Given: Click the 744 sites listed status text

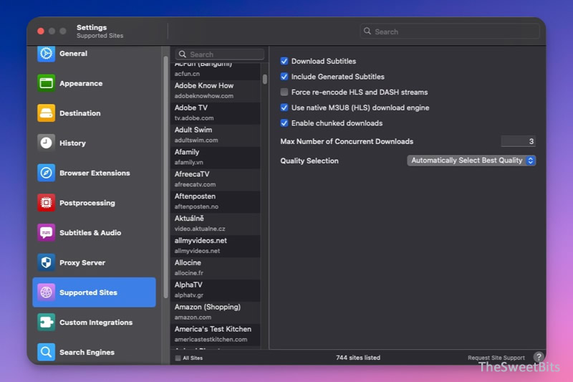Looking at the screenshot, I should point(358,358).
